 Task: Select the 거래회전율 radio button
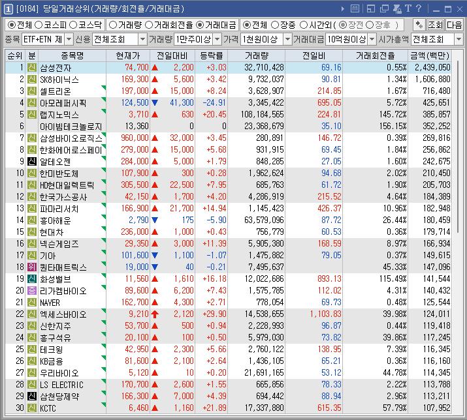coord(149,25)
